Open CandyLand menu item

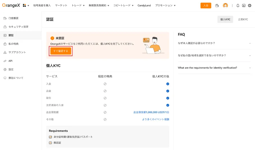point(144,5)
